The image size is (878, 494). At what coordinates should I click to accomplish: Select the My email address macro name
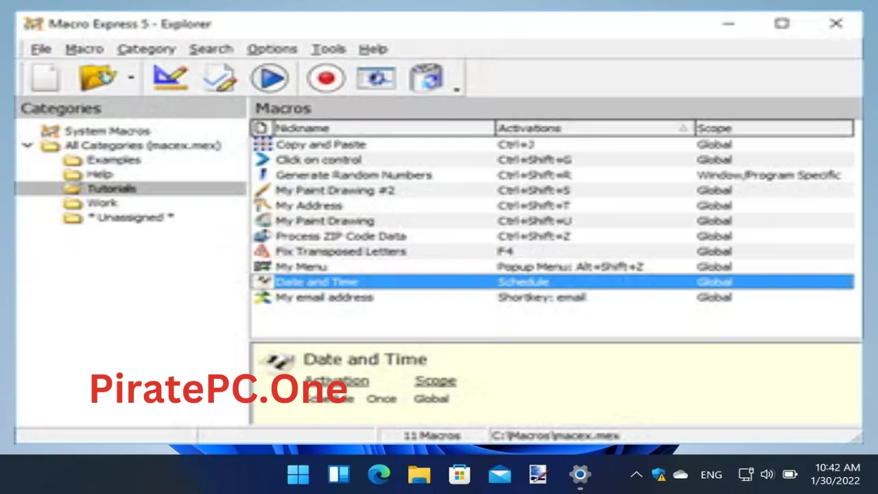pos(324,297)
